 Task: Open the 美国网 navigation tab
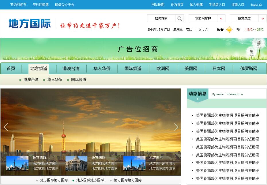[191, 68]
